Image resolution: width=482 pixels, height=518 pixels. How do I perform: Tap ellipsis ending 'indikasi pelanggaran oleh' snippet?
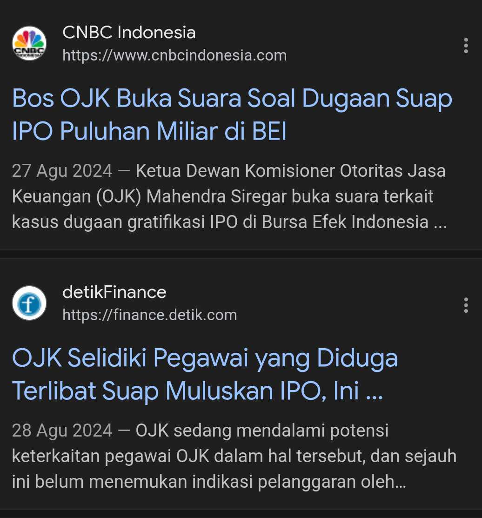[400, 482]
